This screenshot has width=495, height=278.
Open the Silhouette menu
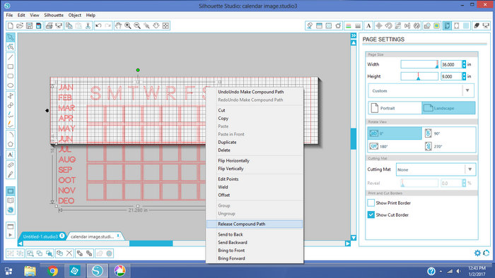coord(54,15)
